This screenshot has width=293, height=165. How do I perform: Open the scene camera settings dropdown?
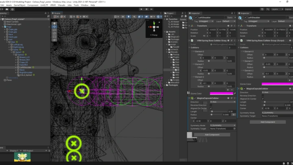pos(152,17)
